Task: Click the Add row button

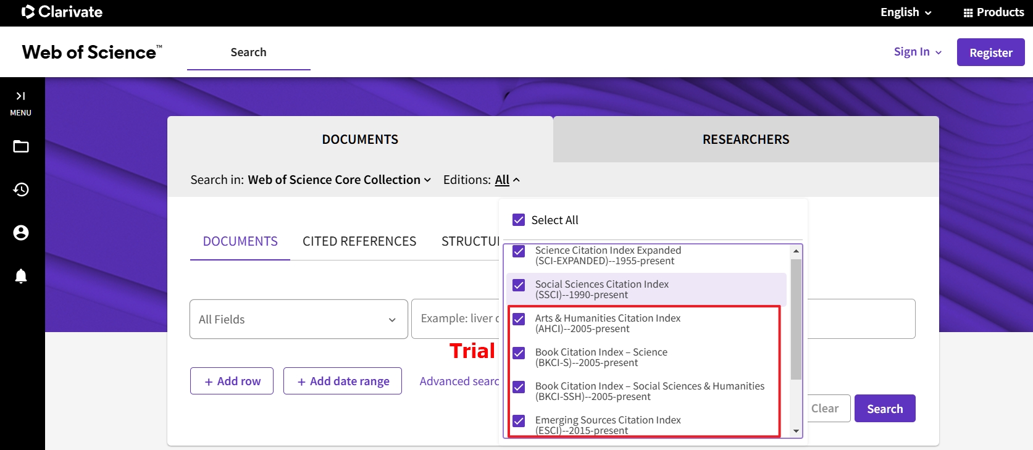Action: pos(232,381)
